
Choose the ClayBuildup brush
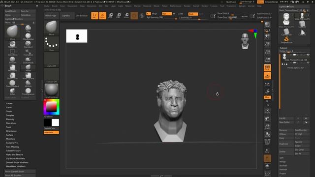(28, 36)
